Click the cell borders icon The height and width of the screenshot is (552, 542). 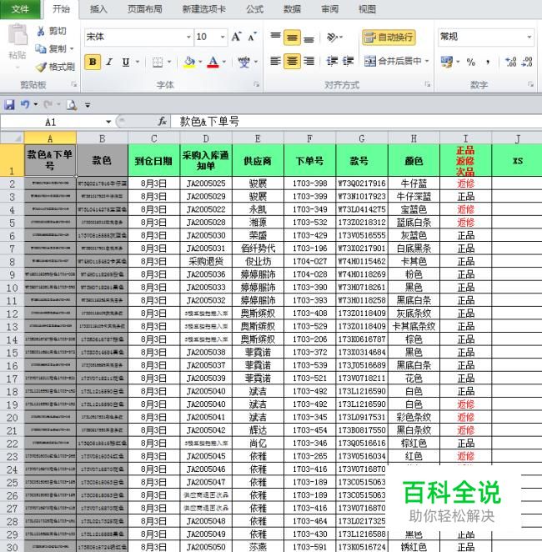point(158,63)
